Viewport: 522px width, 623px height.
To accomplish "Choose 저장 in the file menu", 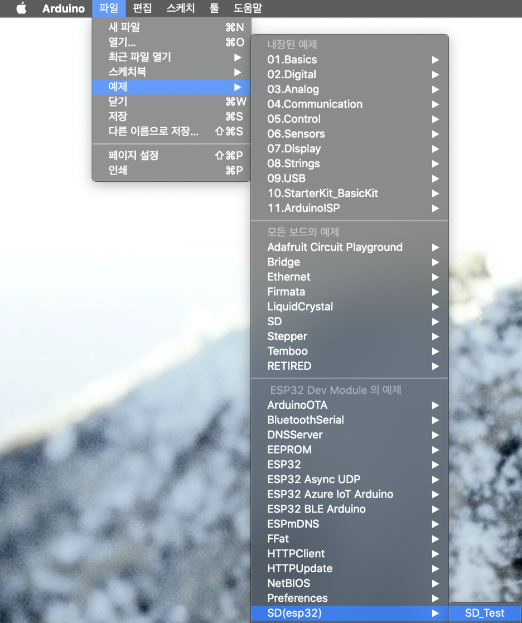I will point(171,117).
